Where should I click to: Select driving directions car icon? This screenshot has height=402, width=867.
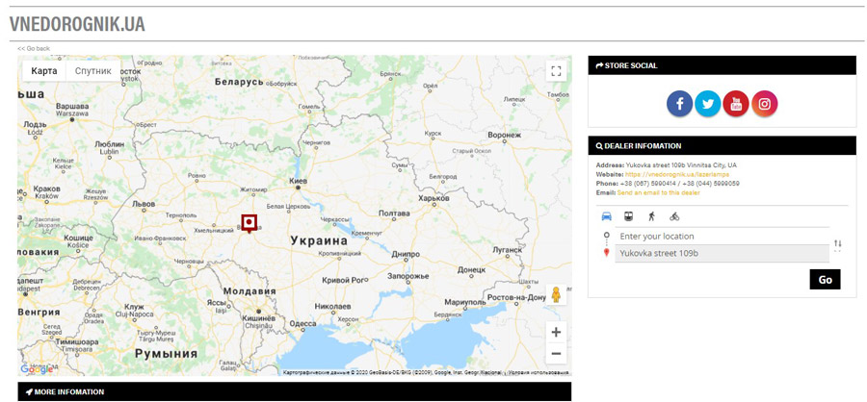606,216
